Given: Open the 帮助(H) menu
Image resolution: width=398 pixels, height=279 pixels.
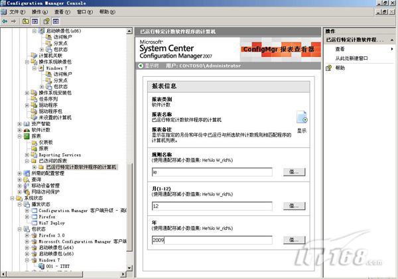Looking at the screenshot, I should pos(107,12).
